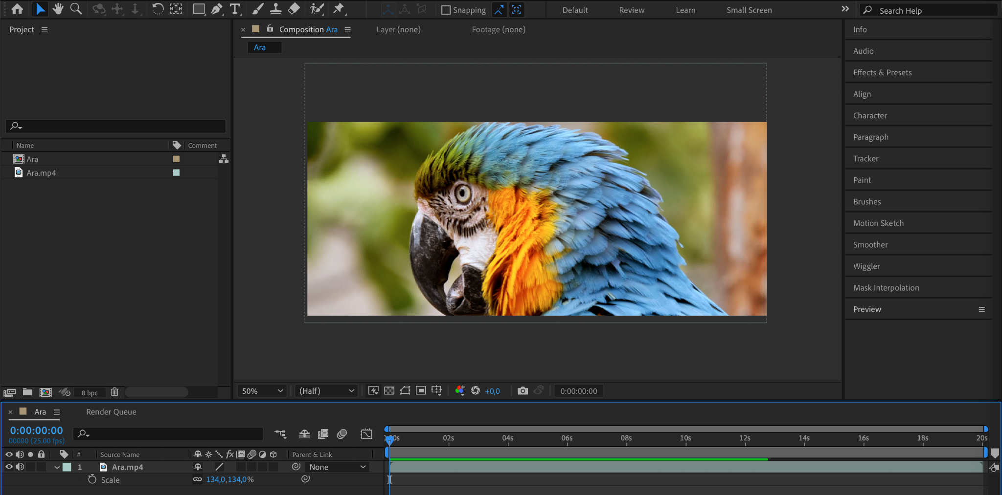Select the Pen tool
This screenshot has width=1002, height=495.
tap(216, 9)
